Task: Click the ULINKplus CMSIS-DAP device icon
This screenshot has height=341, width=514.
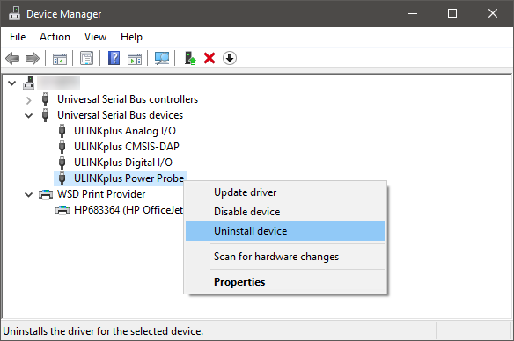Action: point(62,147)
